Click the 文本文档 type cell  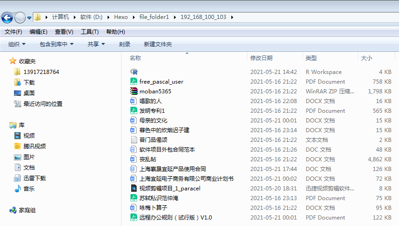tap(317, 140)
